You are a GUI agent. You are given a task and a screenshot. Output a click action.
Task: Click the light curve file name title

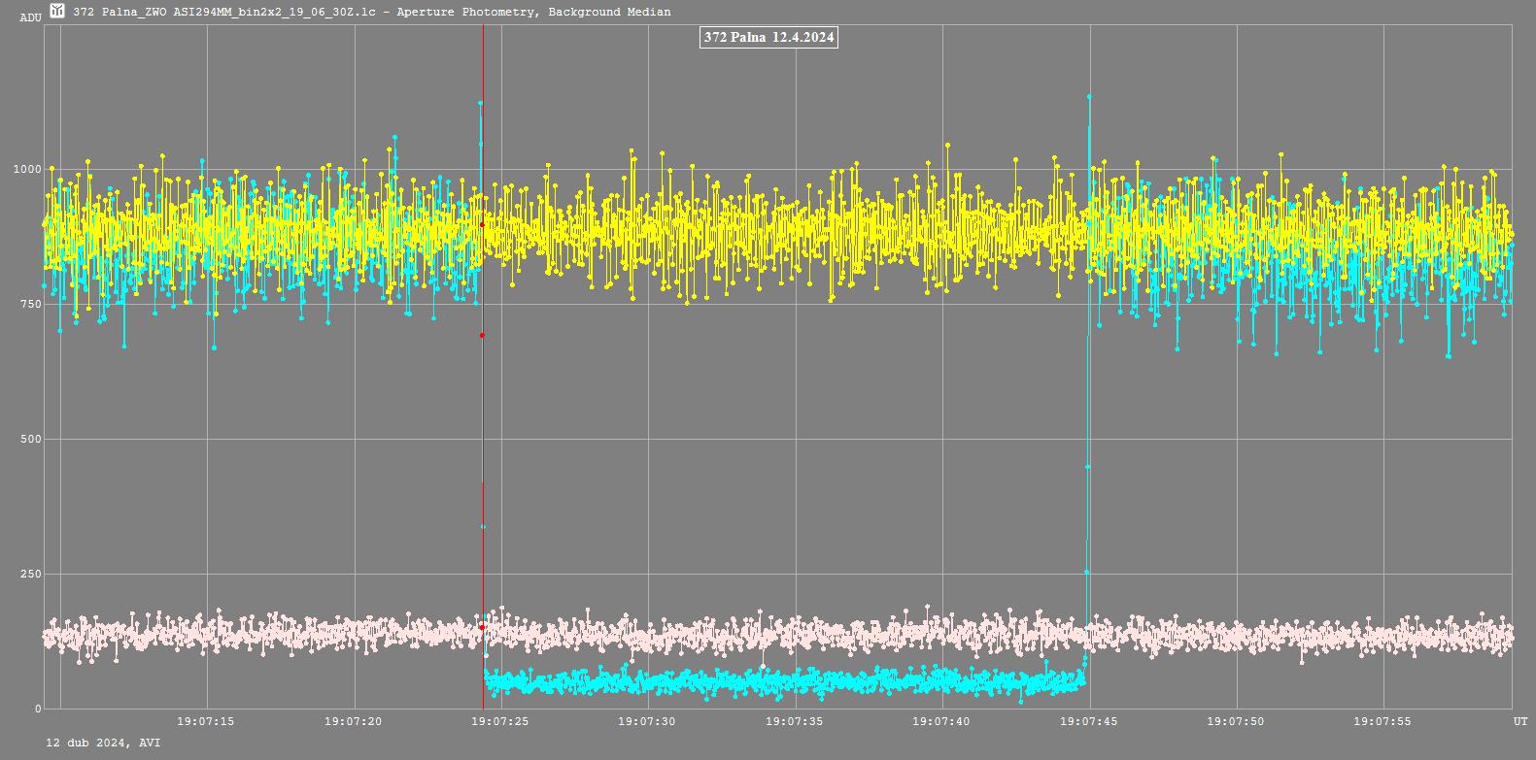(x=372, y=12)
